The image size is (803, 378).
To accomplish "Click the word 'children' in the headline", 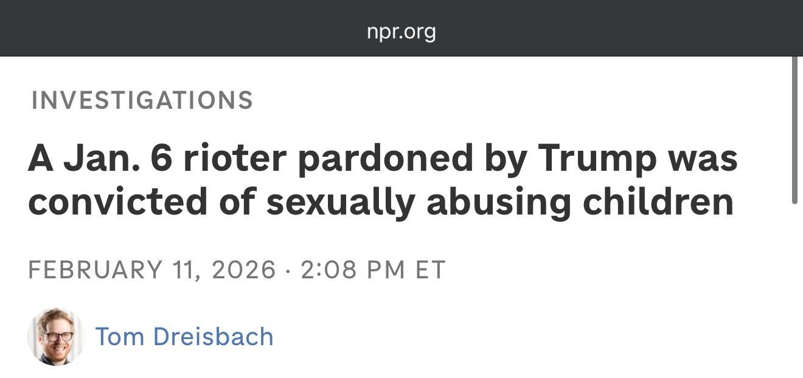I will [658, 202].
